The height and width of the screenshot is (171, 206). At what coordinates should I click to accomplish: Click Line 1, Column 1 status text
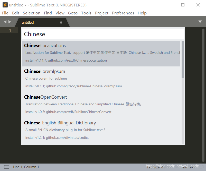[26, 167]
